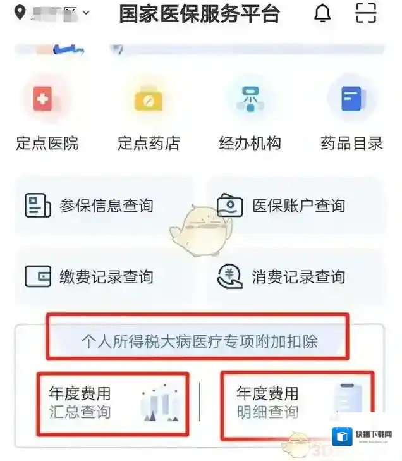
Task: Tap the location pin icon
Action: [x=20, y=13]
